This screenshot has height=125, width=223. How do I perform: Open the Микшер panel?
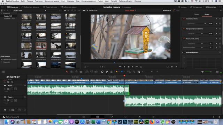[182, 7]
